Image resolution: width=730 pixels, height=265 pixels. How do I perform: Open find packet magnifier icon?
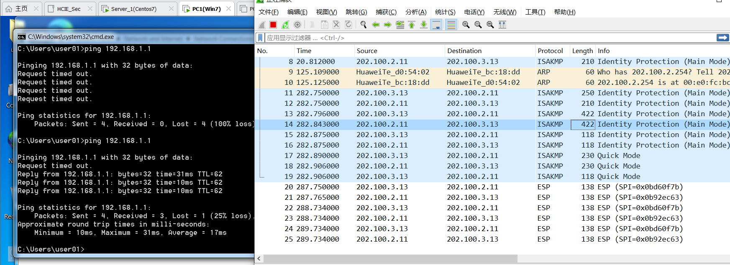pyautogui.click(x=364, y=25)
